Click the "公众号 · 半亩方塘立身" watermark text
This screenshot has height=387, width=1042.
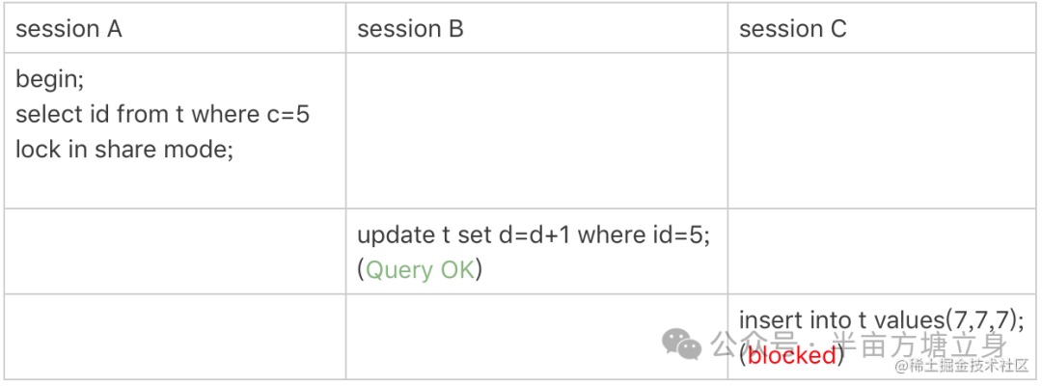point(859,344)
